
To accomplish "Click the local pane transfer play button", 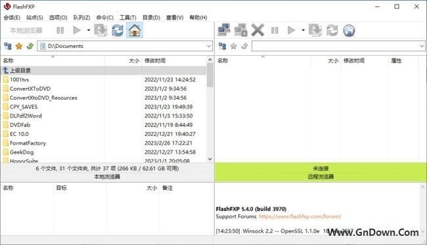I will (x=77, y=30).
